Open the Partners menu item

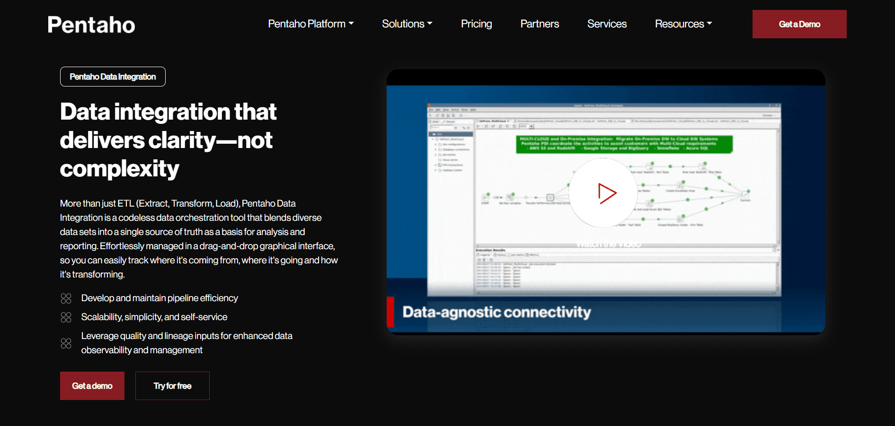tap(540, 24)
